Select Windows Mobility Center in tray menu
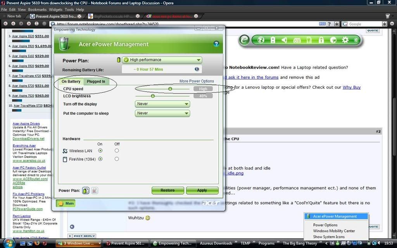The width and height of the screenshot is (397, 248). 334,231
